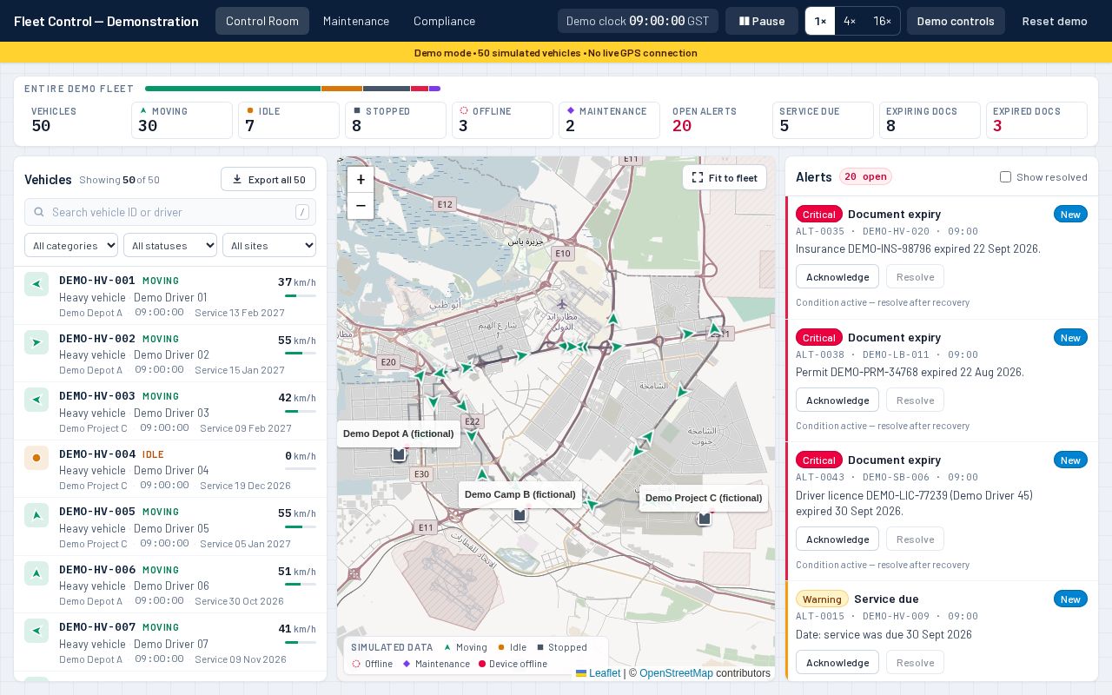This screenshot has width=1112, height=695.
Task: Set simulation speed to 4×
Action: 850,21
